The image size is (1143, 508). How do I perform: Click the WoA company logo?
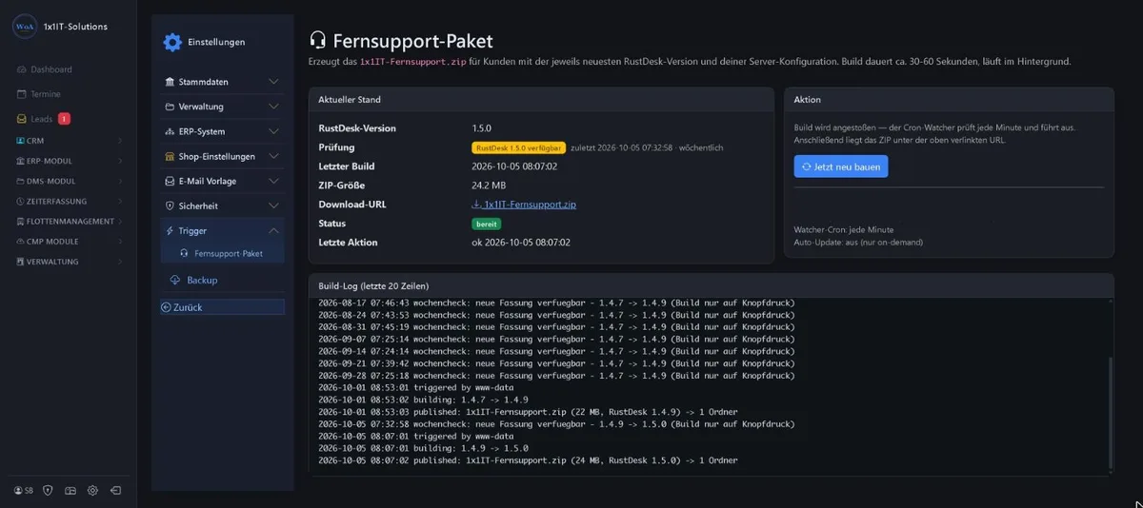click(x=25, y=27)
